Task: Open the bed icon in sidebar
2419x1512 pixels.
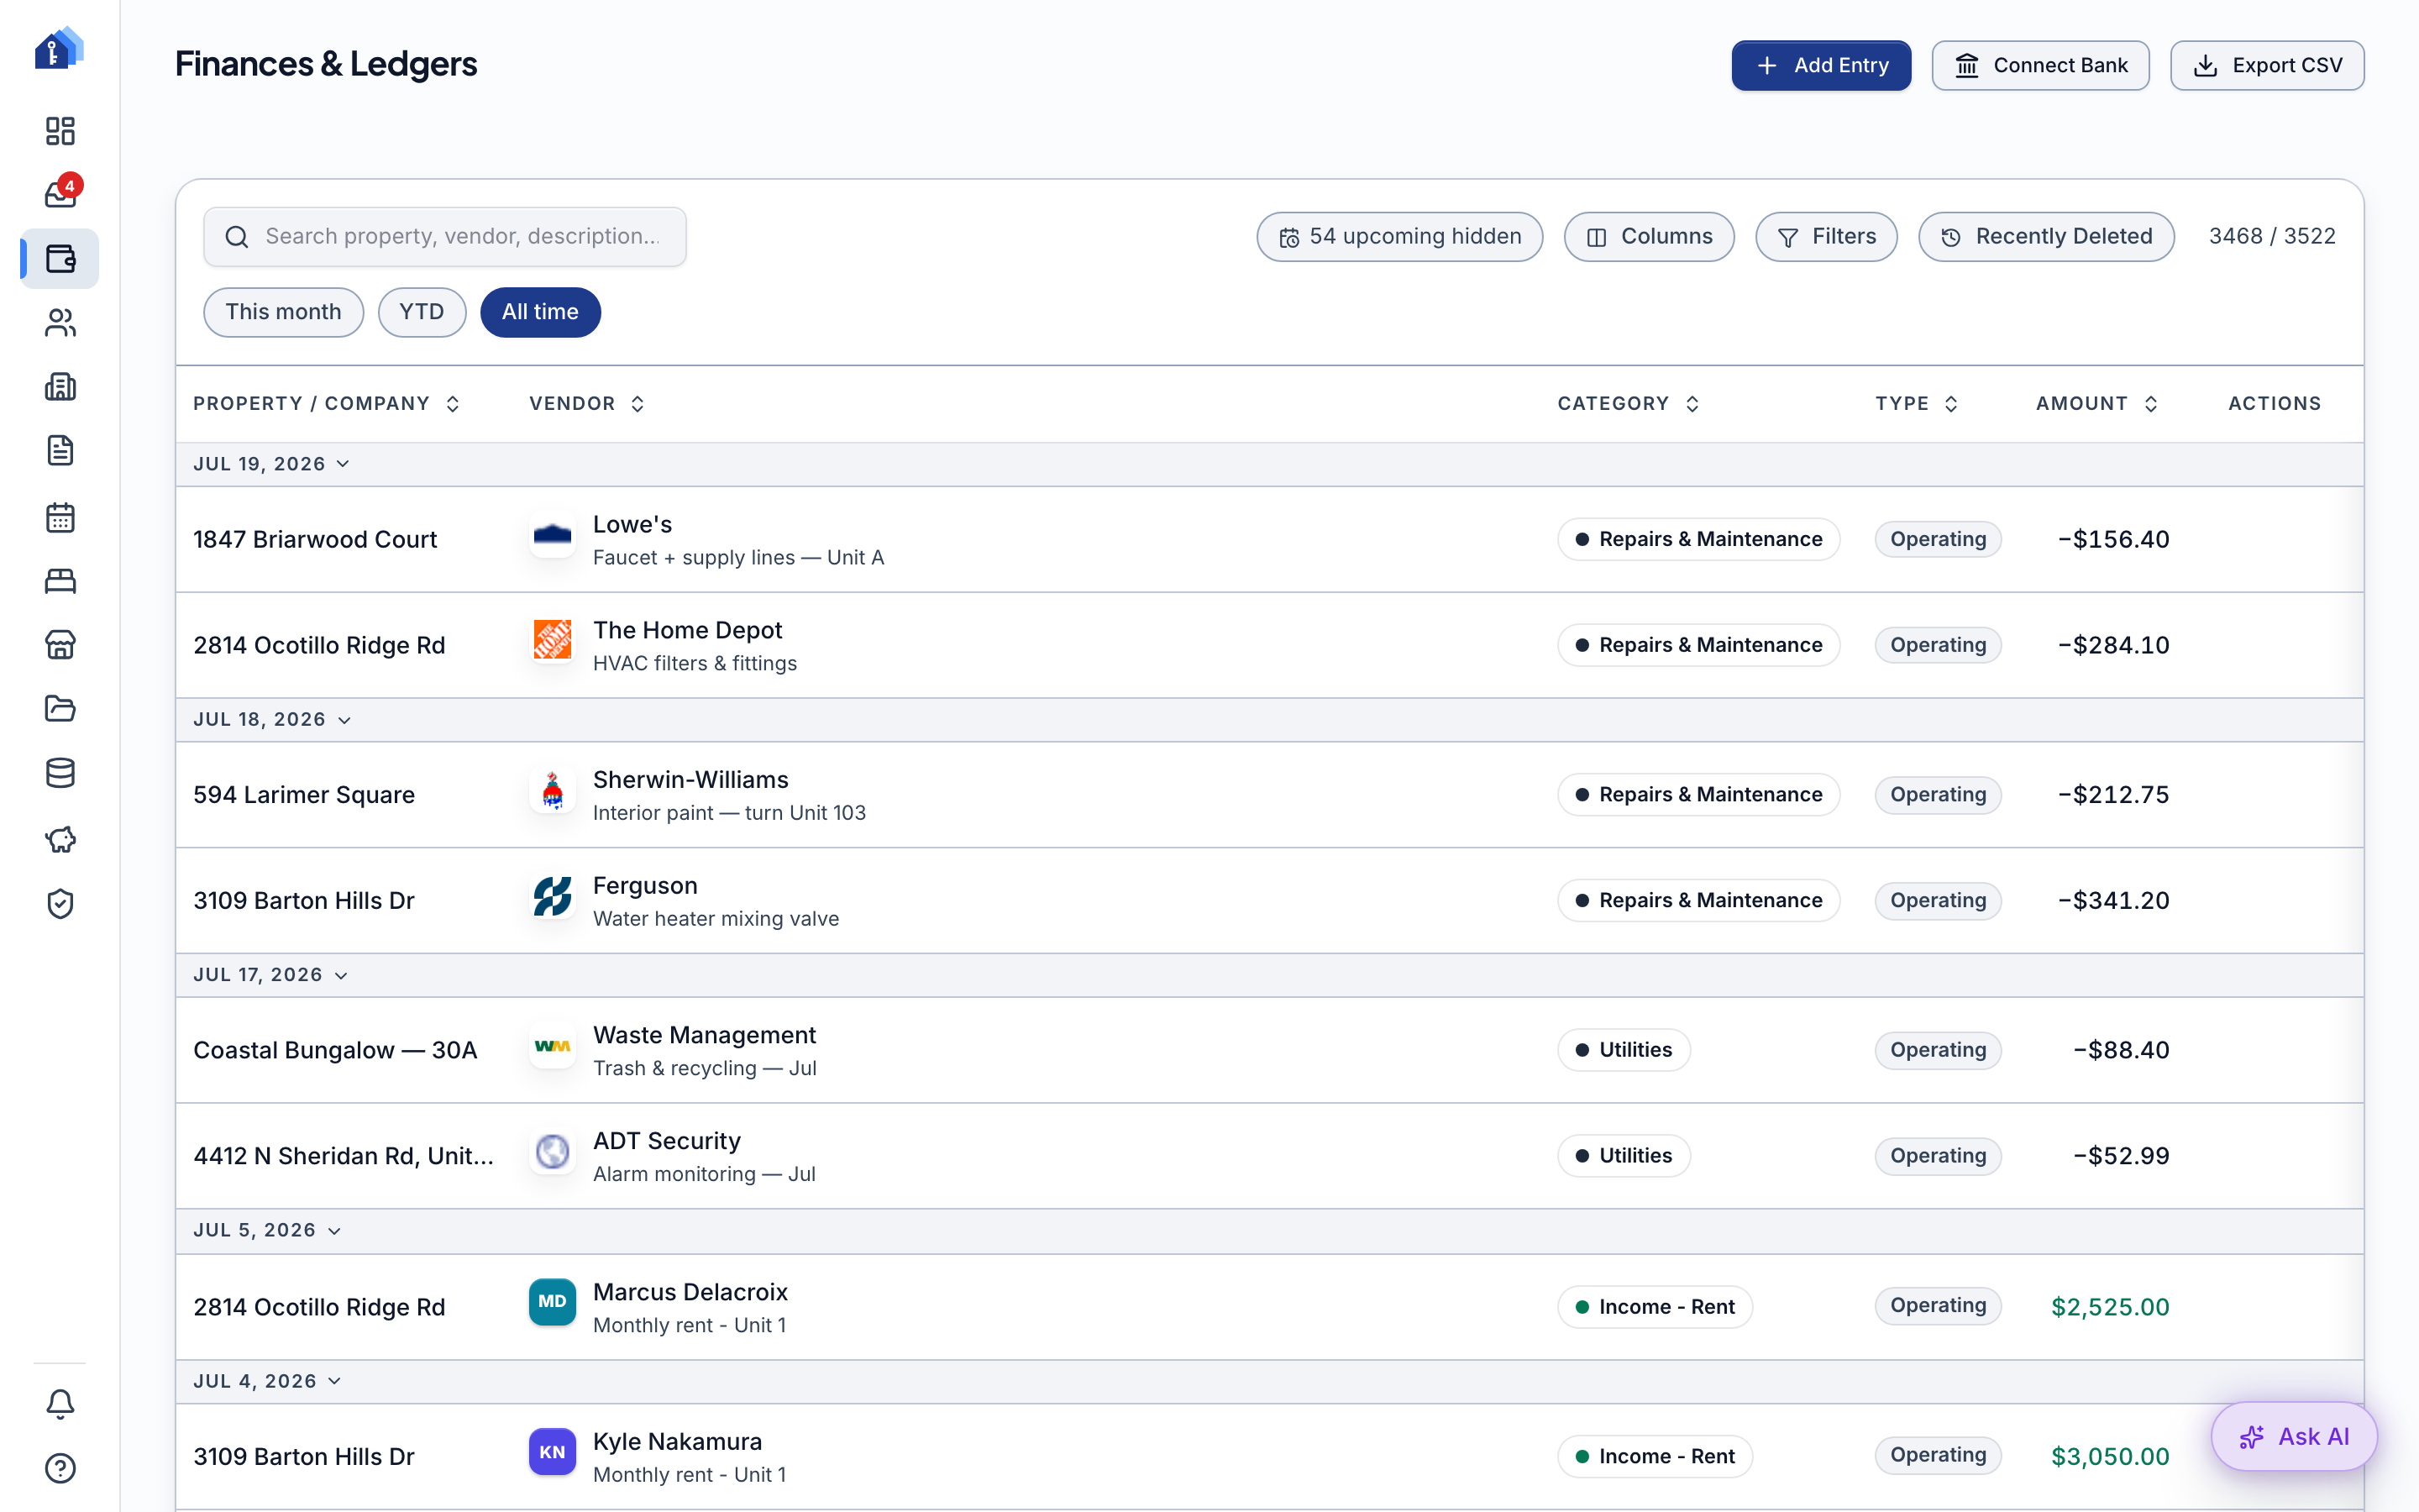Action: pyautogui.click(x=60, y=581)
